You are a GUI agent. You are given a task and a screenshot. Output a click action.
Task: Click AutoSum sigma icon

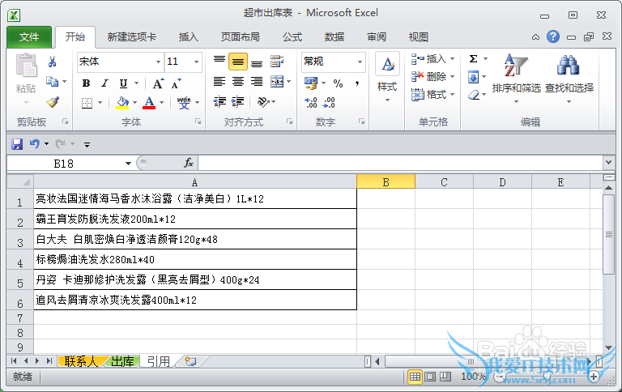pos(473,59)
